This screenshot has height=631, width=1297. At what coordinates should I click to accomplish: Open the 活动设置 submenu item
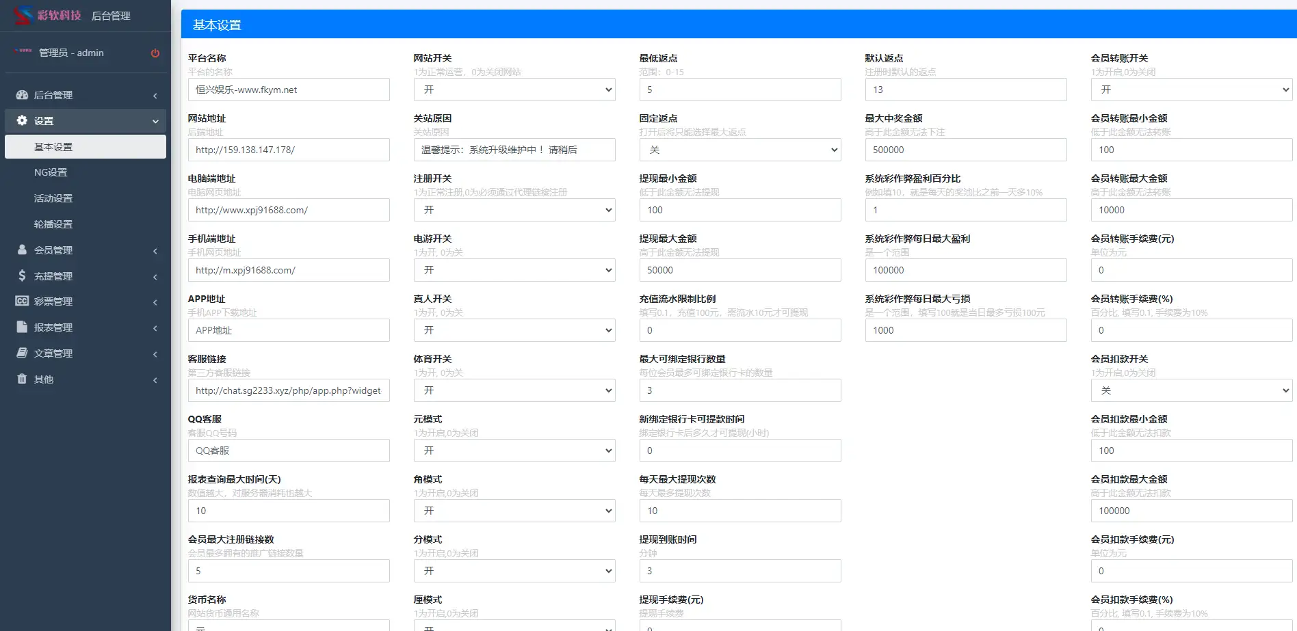pos(86,198)
